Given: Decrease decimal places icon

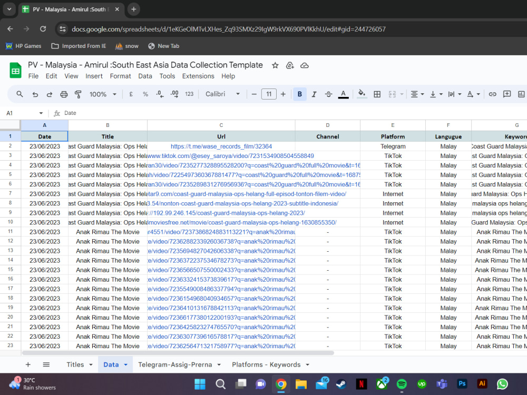Looking at the screenshot, I should click(160, 94).
